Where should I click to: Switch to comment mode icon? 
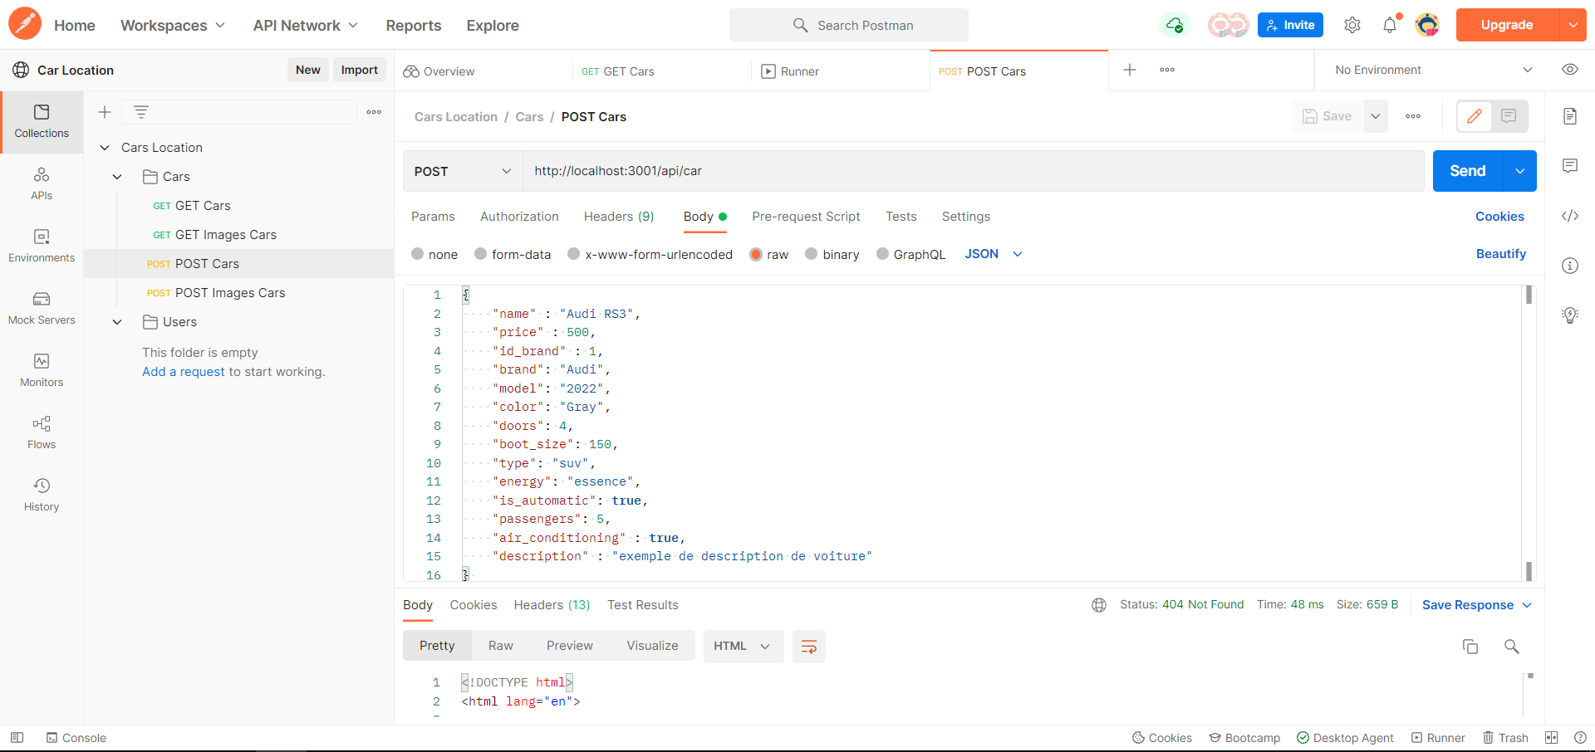click(1509, 116)
